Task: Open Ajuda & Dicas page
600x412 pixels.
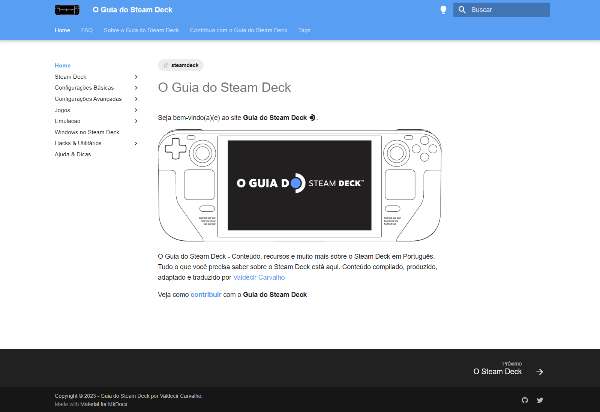Action: pyautogui.click(x=73, y=154)
